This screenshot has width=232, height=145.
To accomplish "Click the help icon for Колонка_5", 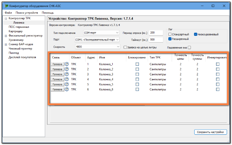I will coord(67,84).
